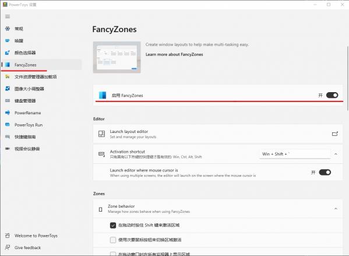Click the Activation shortcut label

click(x=128, y=152)
